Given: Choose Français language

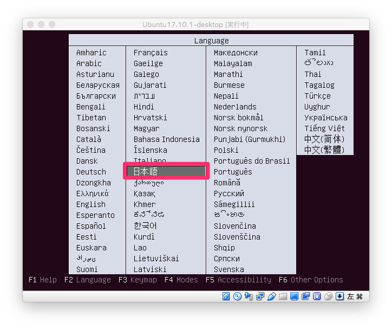Looking at the screenshot, I should [x=151, y=53].
